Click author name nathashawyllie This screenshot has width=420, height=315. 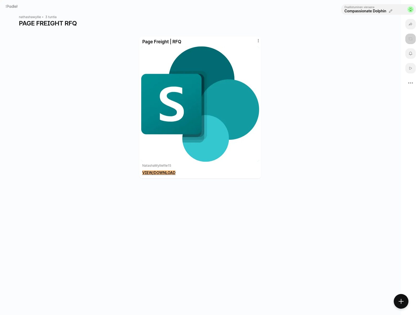coord(30,17)
